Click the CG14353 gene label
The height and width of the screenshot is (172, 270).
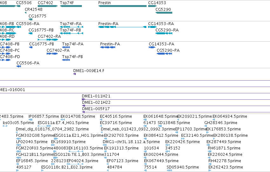157,3
